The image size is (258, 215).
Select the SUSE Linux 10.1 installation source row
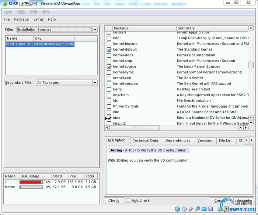(40, 44)
